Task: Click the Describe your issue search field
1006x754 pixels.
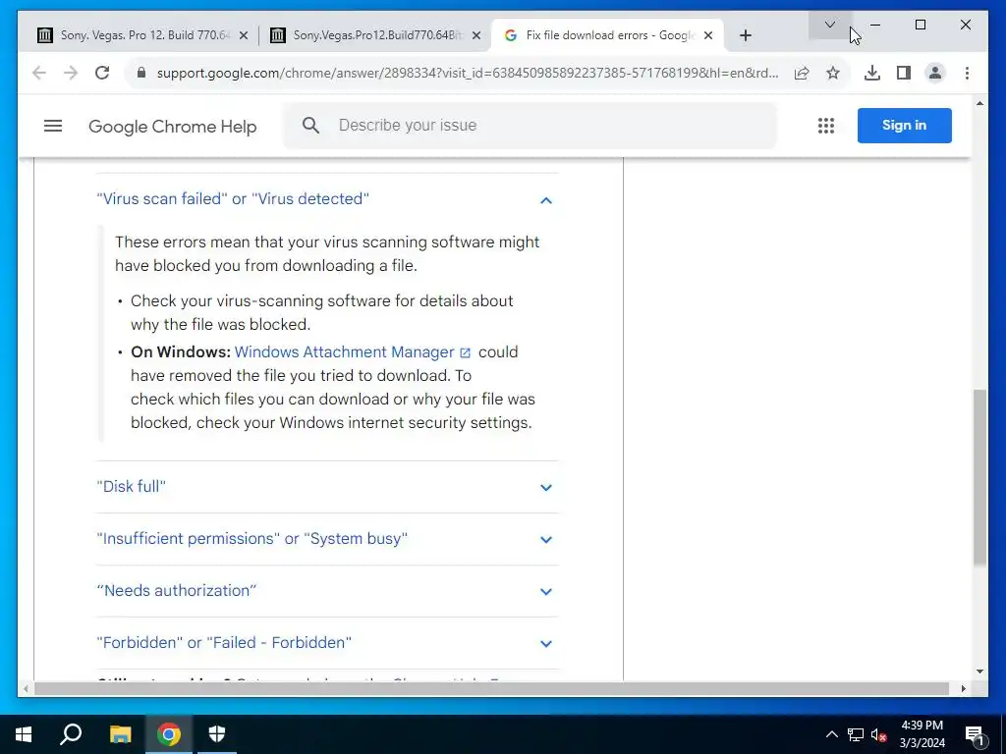Action: [530, 126]
